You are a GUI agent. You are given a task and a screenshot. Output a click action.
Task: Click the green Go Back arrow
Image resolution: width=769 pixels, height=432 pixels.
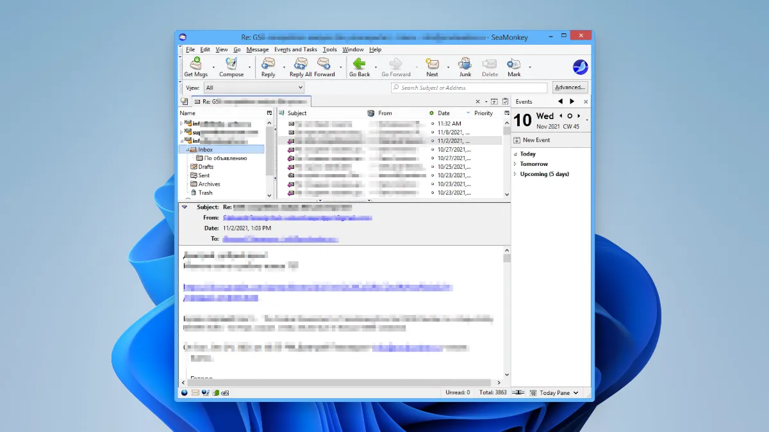click(x=359, y=65)
